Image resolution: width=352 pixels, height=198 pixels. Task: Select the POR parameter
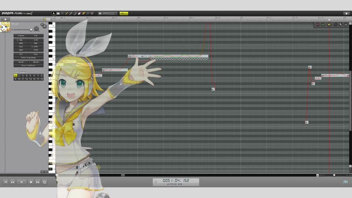(x=36, y=50)
